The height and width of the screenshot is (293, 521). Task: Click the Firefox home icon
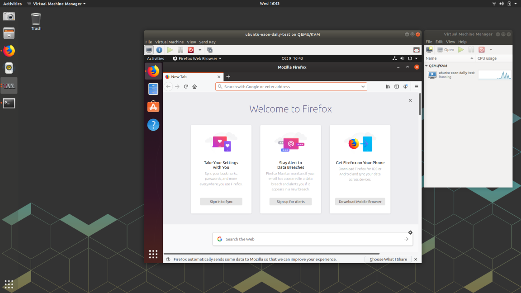(x=194, y=86)
